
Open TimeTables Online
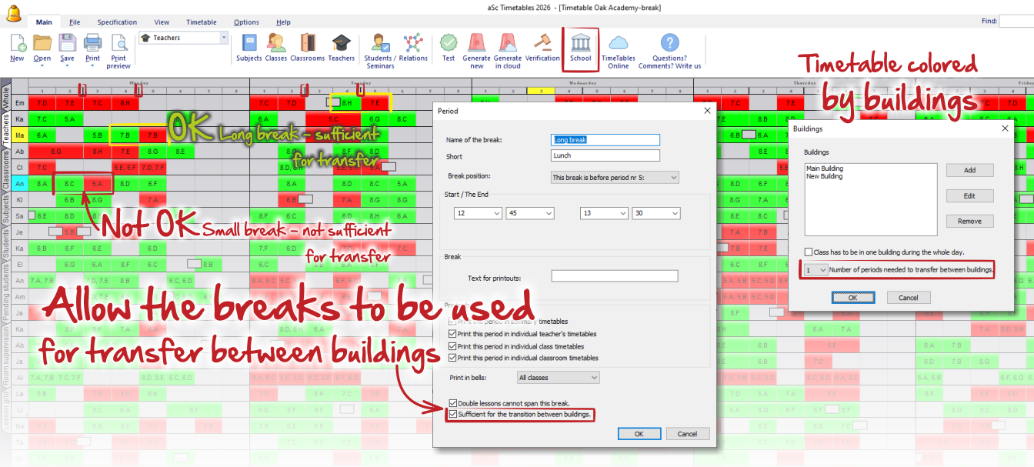pos(619,51)
